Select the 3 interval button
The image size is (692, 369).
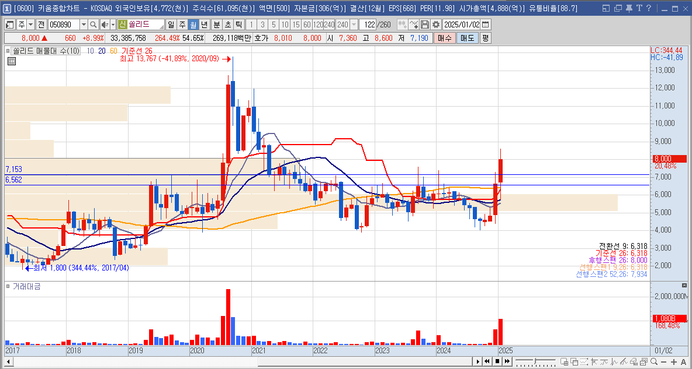tap(262, 24)
